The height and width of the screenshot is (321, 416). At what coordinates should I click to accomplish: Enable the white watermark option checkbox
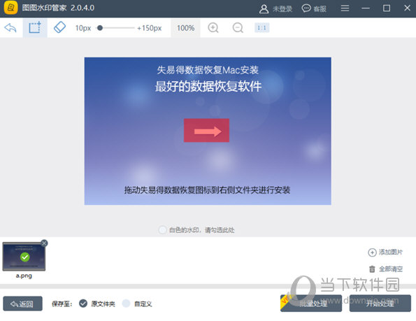[162, 230]
